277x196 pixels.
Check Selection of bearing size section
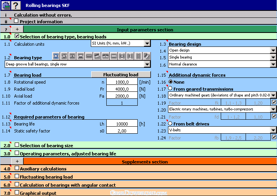coord(17,145)
